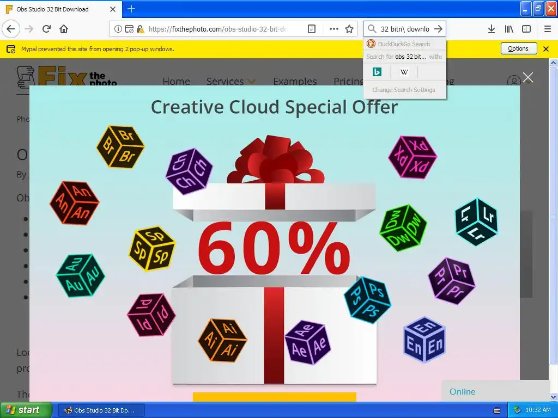
Task: Click the InDesign Id cube
Action: point(151,315)
